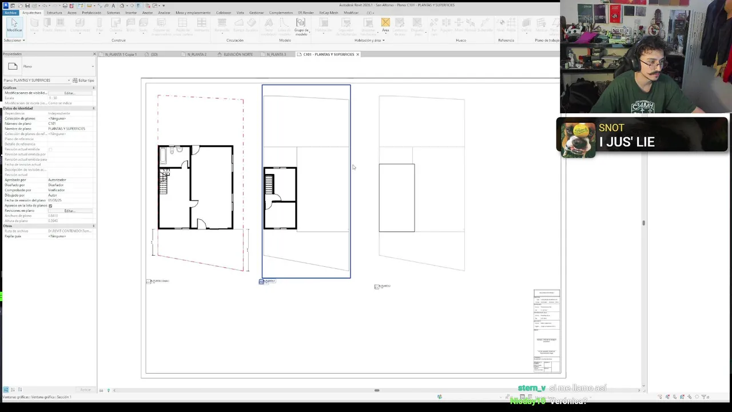
Task: Open the Archivo menu
Action: (x=10, y=13)
